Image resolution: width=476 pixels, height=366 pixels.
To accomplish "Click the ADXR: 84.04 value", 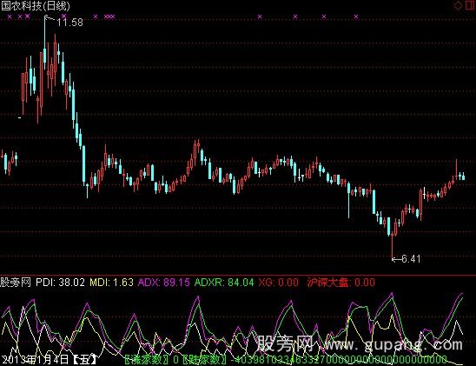I will pyautogui.click(x=224, y=283).
